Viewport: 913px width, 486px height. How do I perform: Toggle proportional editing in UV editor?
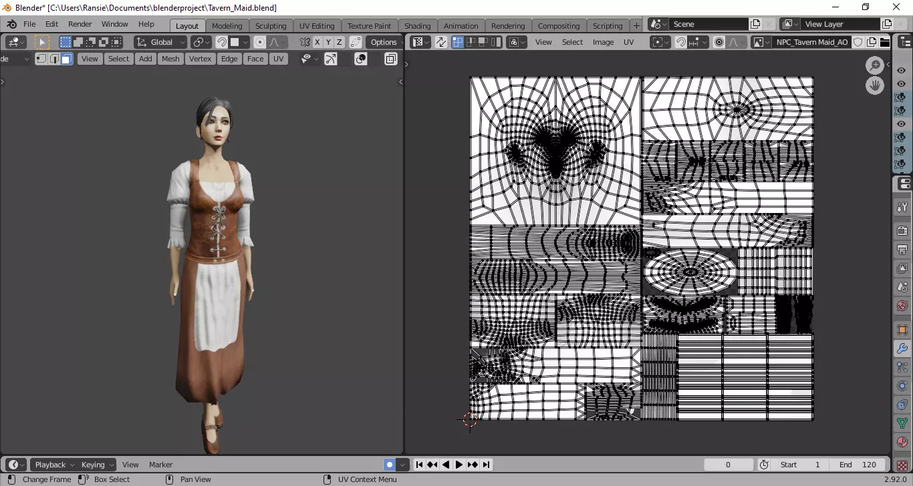(719, 42)
